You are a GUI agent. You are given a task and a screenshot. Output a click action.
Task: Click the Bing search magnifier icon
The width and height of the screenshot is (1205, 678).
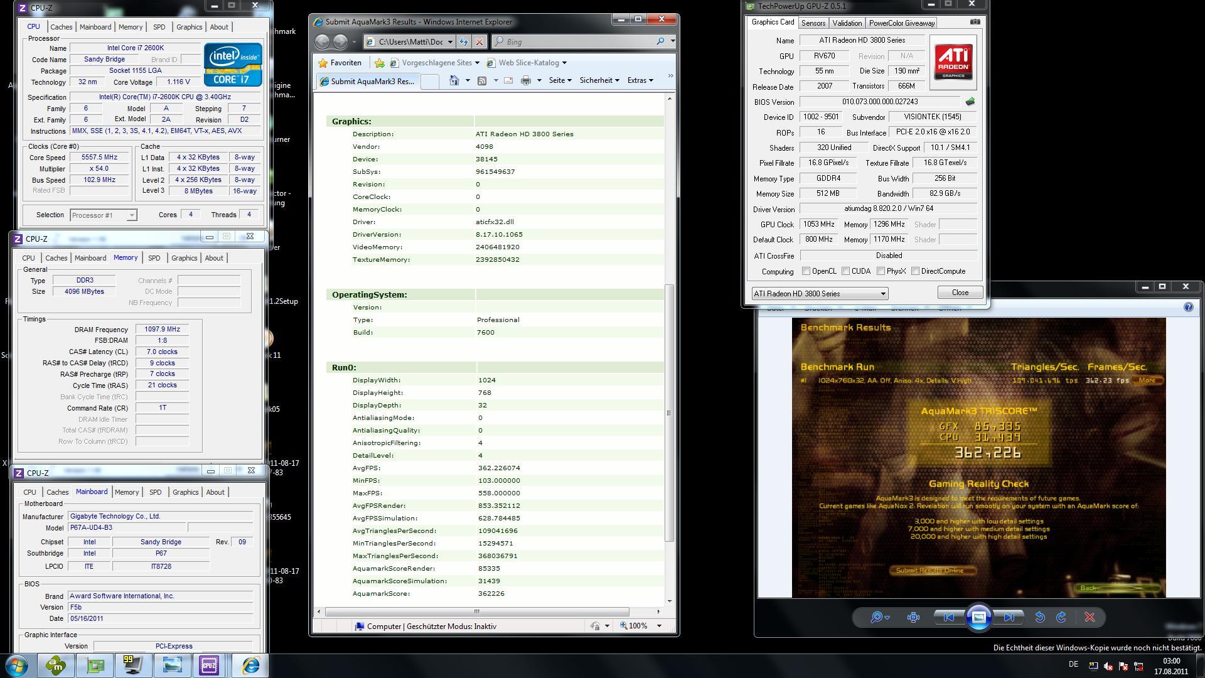click(x=660, y=41)
